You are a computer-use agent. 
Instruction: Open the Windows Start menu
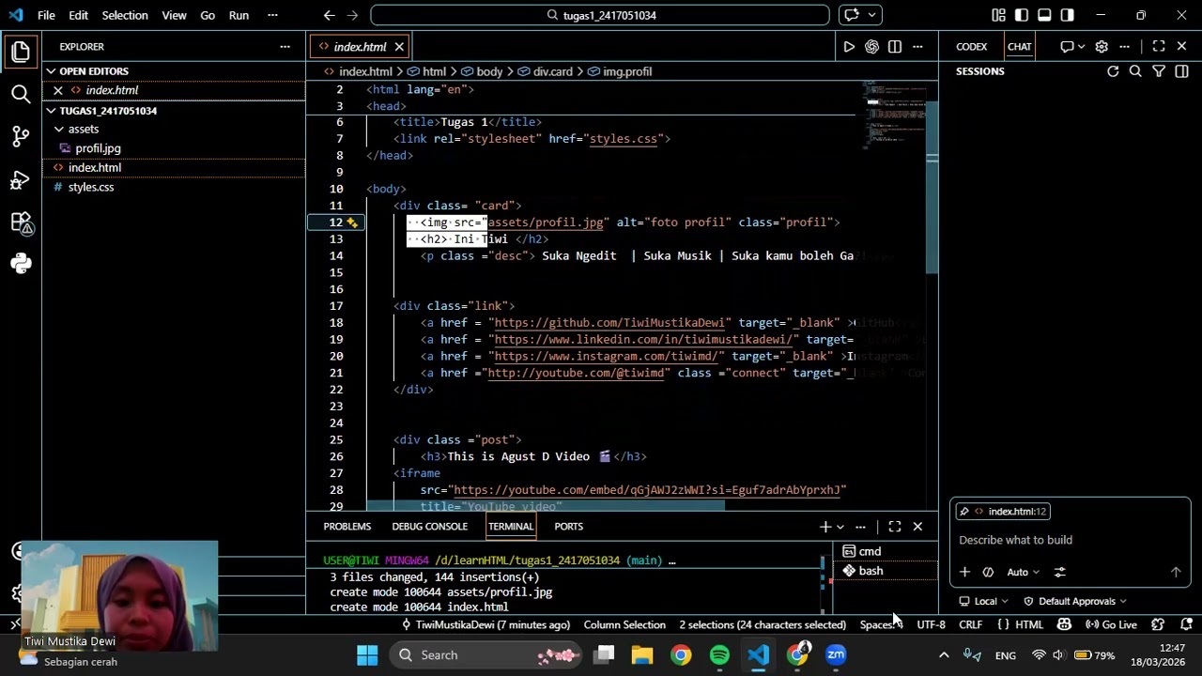click(x=367, y=655)
